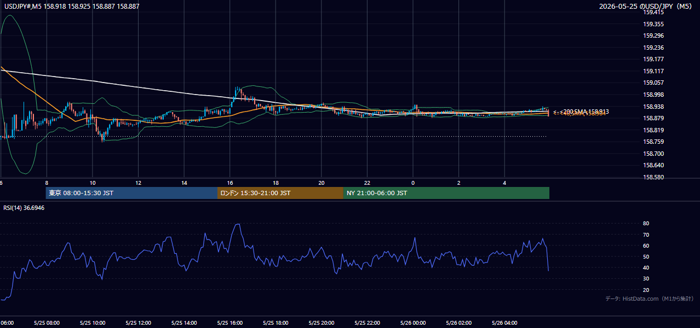Click the 5/25 16:00 time axis label
700x328 pixels.
tap(229, 323)
